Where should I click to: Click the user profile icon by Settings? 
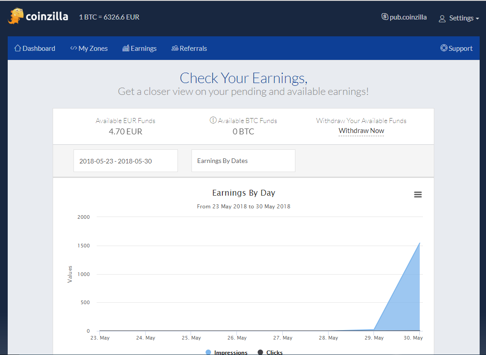tap(442, 19)
